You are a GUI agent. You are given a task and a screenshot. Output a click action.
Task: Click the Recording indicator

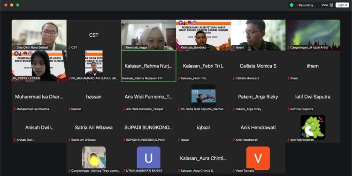point(306,5)
